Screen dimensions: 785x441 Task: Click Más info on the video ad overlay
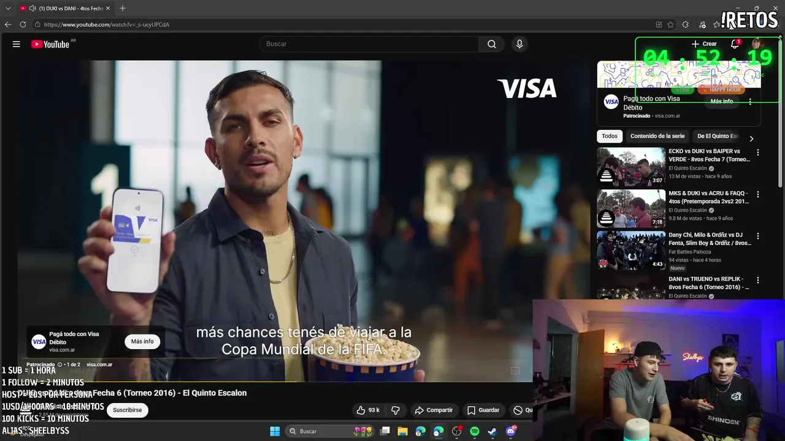click(142, 342)
